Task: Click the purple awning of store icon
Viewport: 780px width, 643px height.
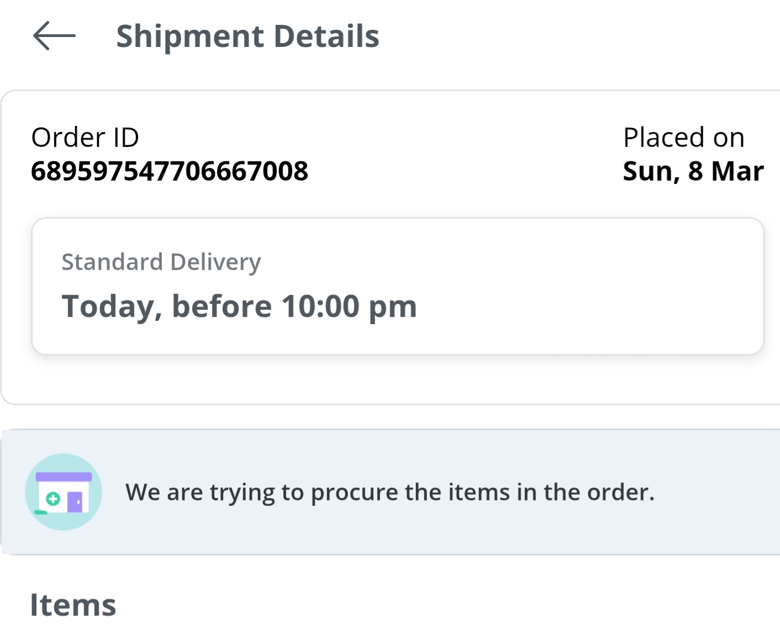Action: [x=64, y=477]
